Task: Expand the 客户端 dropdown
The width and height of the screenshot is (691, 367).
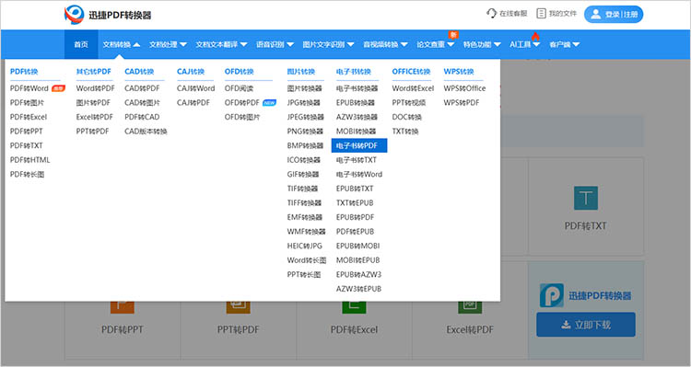Action: pyautogui.click(x=564, y=44)
